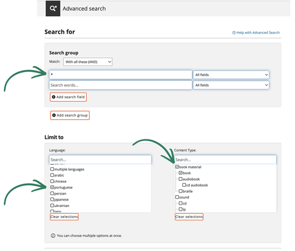Expand the second All fields dropdown
295x251 pixels.
tap(231, 85)
